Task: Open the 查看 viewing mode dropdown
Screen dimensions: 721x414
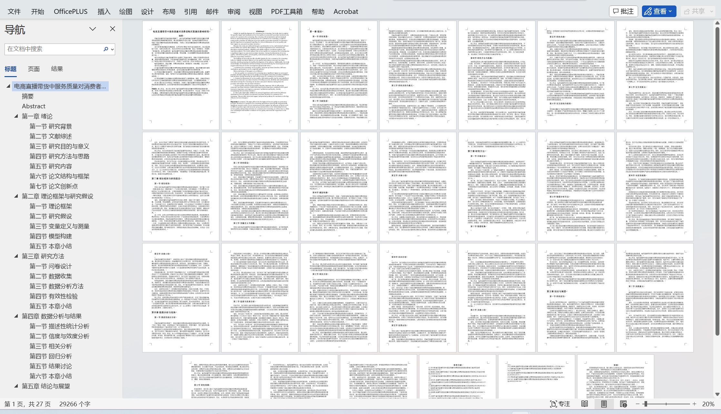Action: pos(658,11)
